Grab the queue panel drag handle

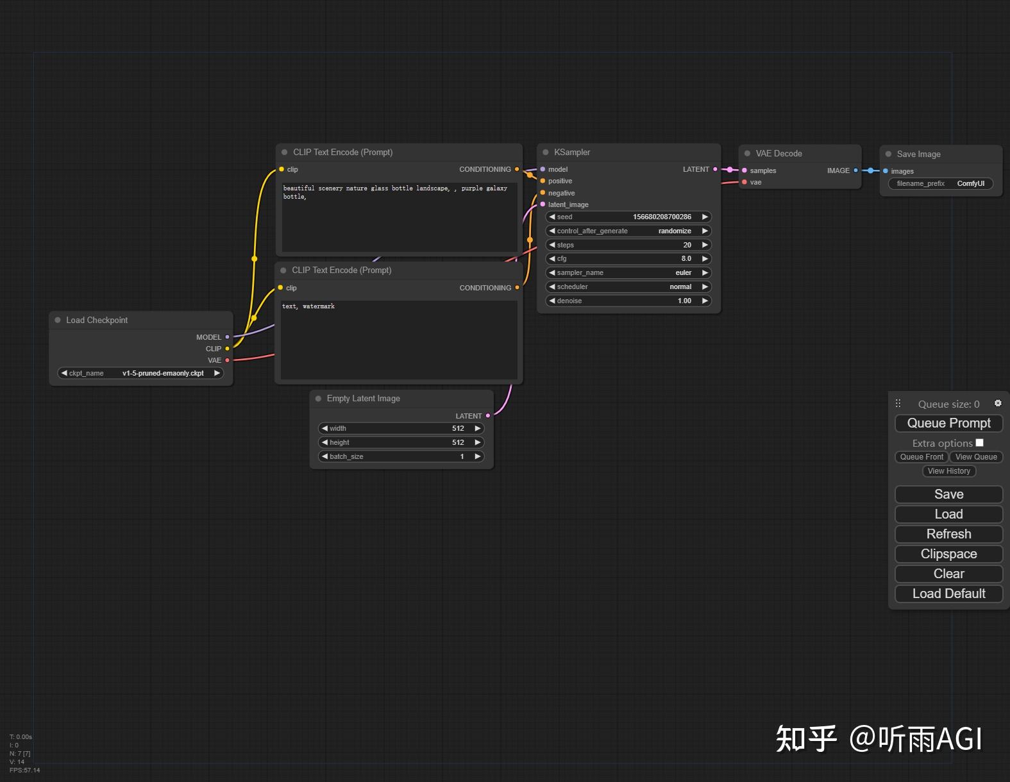pos(898,403)
